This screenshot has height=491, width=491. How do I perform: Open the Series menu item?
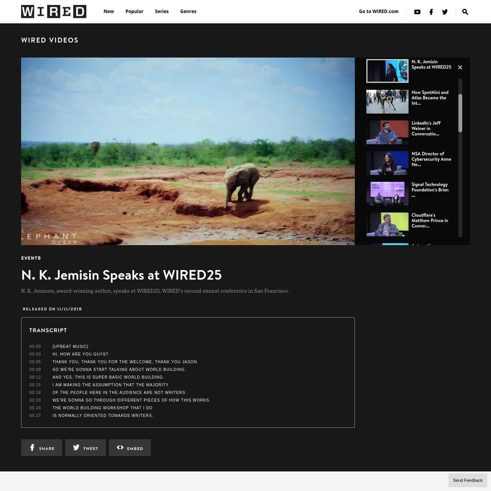click(162, 11)
